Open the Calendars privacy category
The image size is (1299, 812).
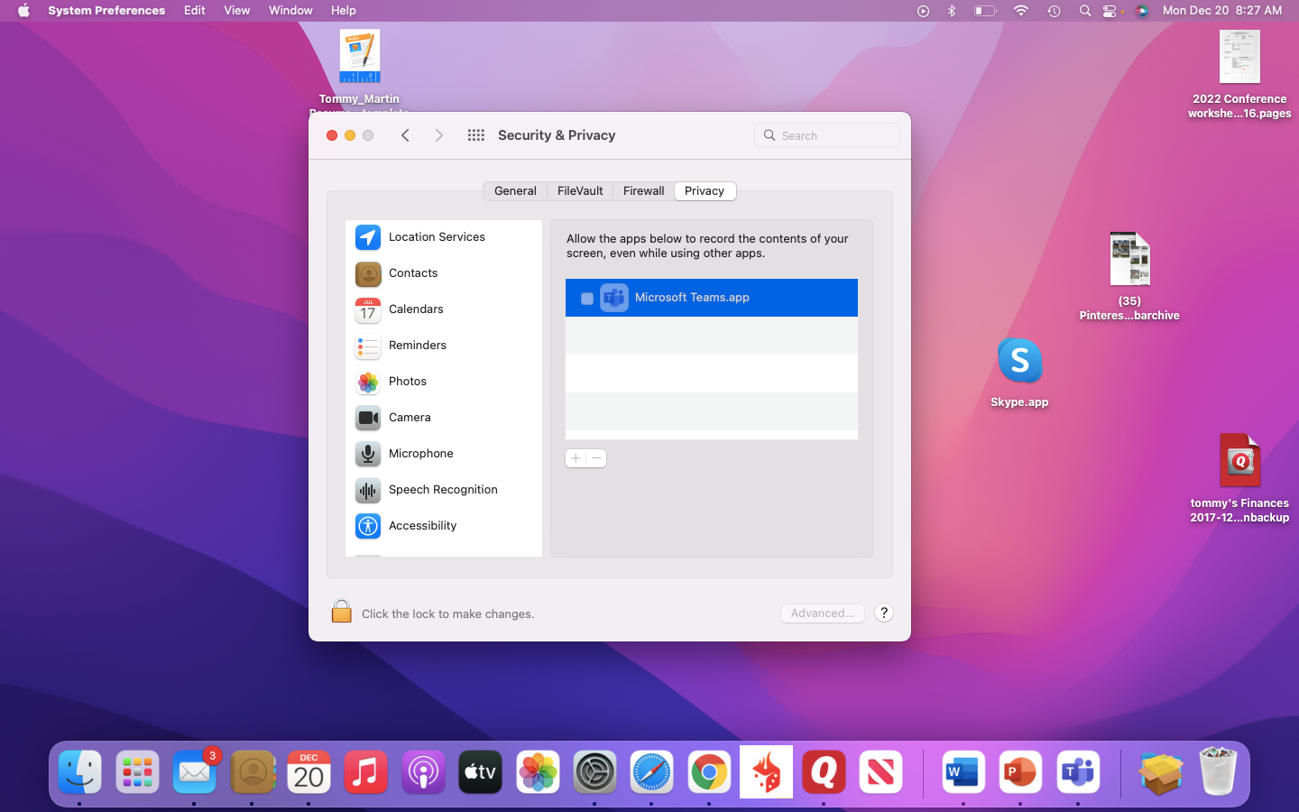(x=444, y=309)
